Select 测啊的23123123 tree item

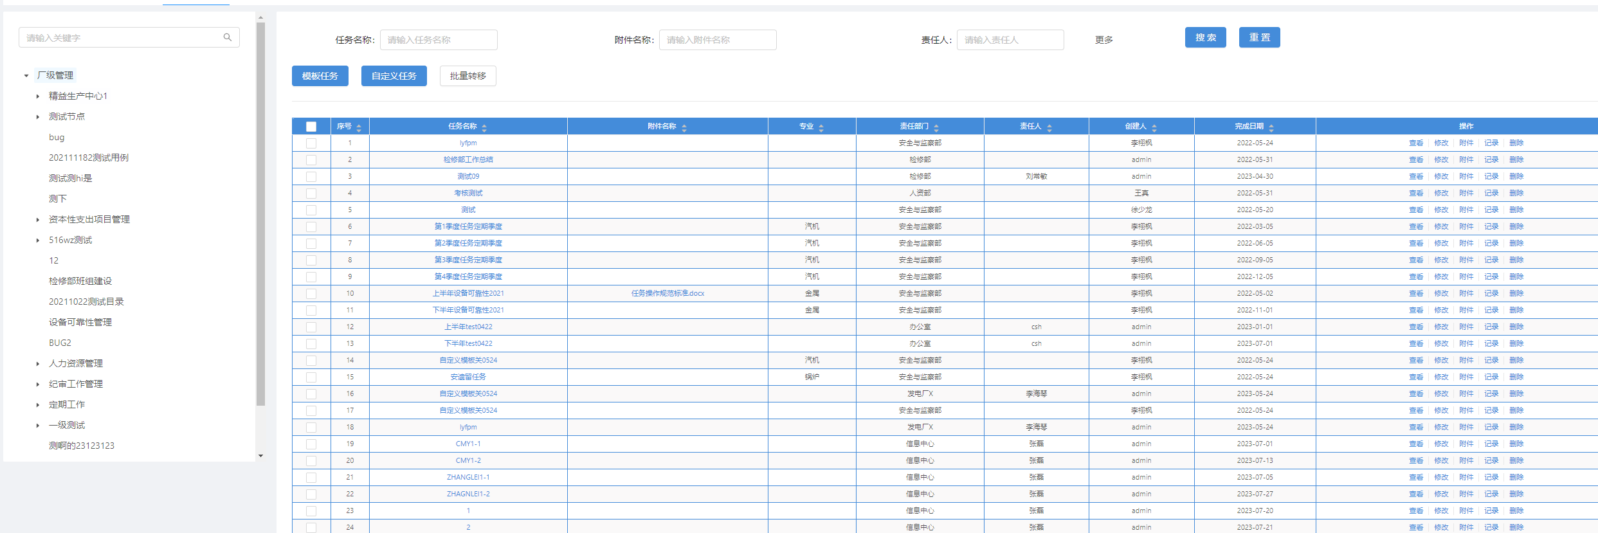82,446
